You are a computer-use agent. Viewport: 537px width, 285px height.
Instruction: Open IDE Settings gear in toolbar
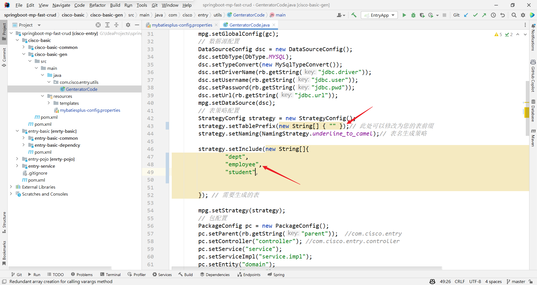[x=523, y=15]
